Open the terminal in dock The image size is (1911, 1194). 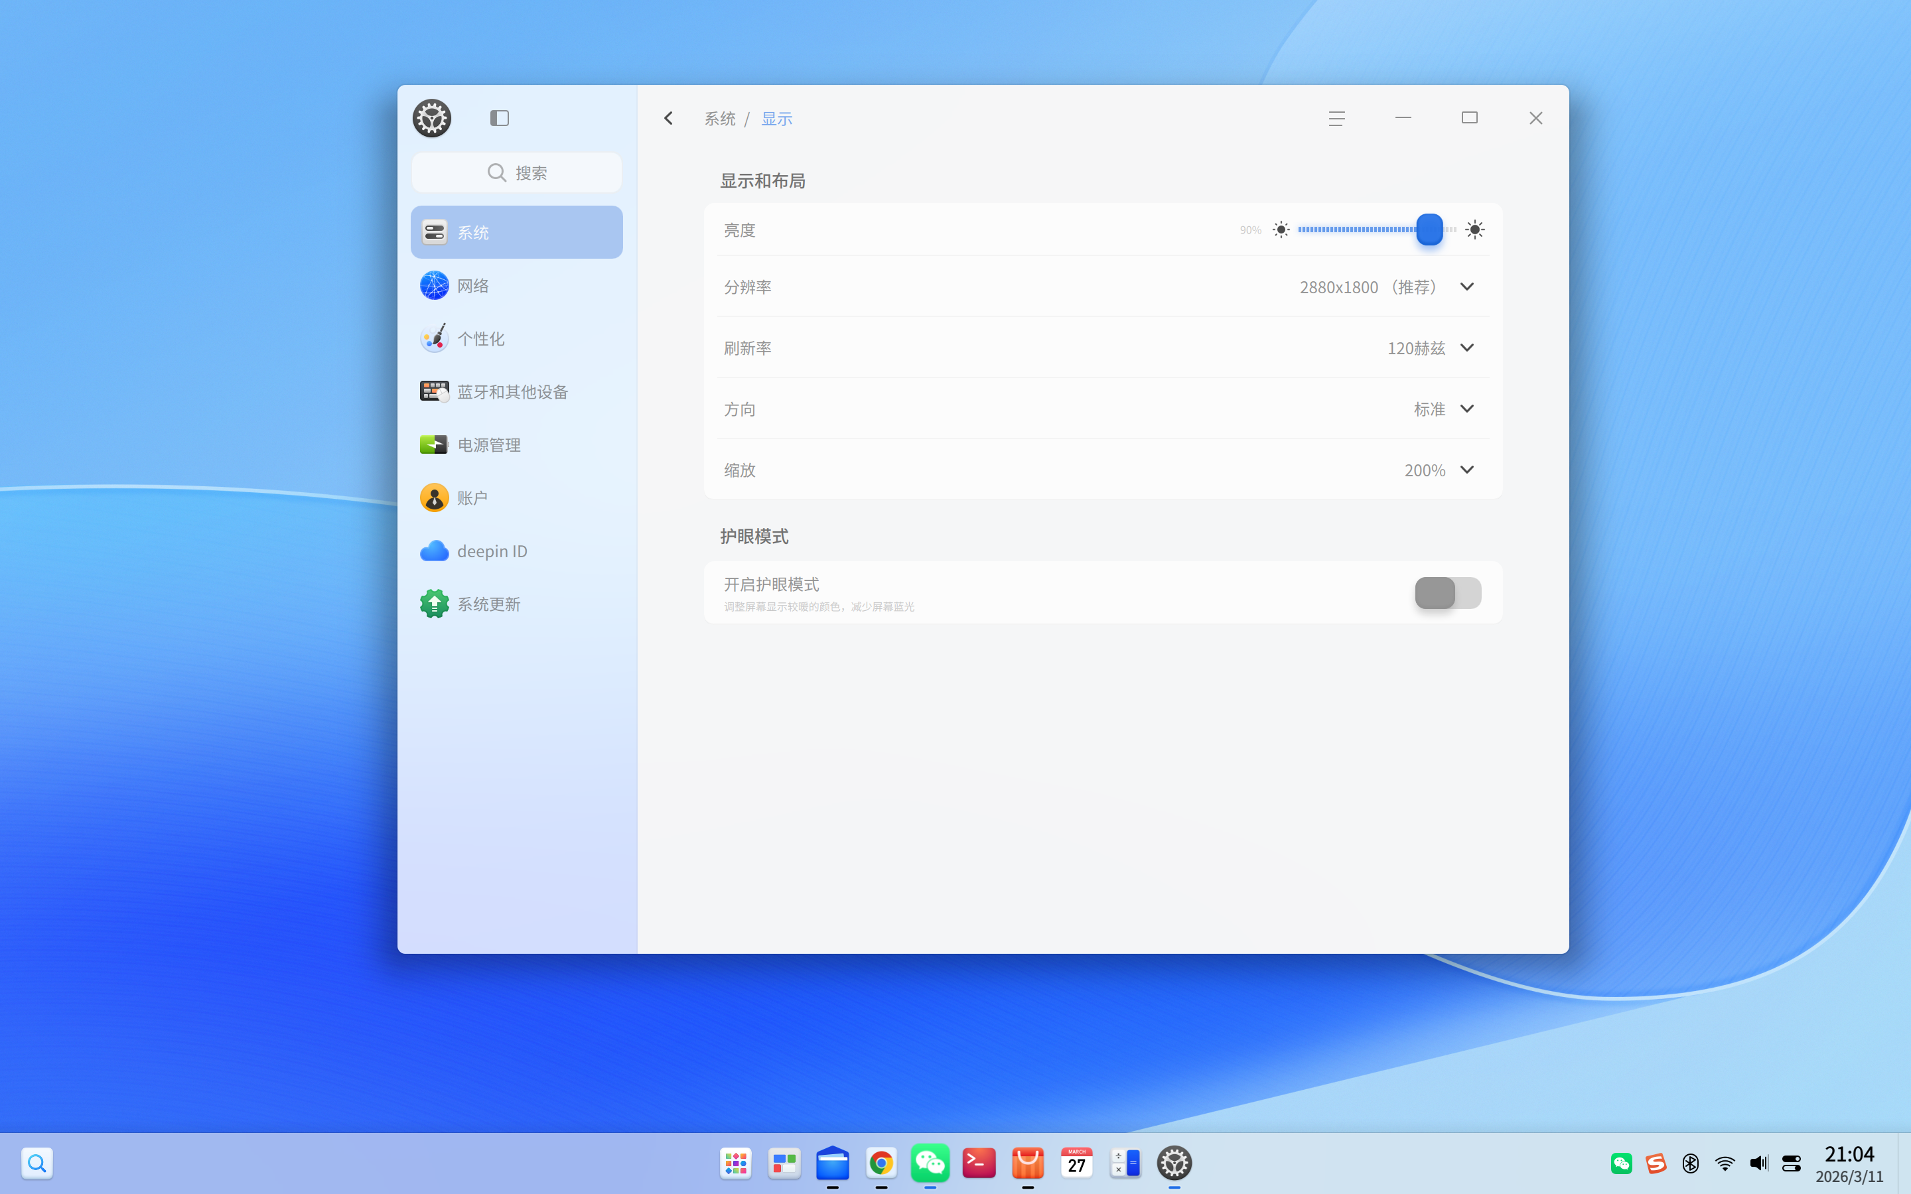tap(979, 1163)
